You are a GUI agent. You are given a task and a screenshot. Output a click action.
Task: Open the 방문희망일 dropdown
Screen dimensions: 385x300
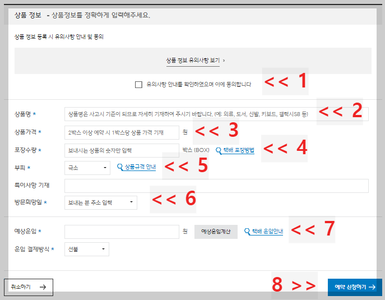pos(101,202)
